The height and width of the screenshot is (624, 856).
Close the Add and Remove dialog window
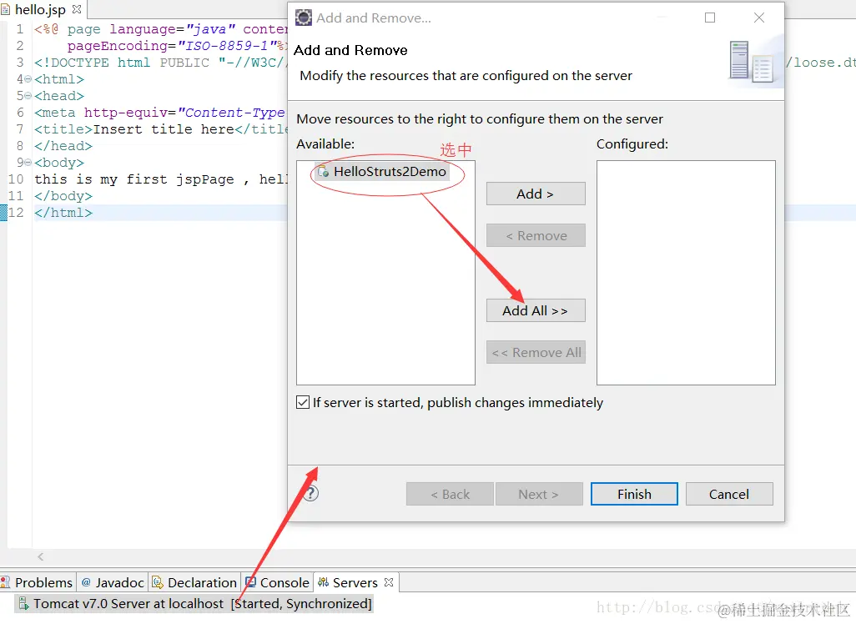tap(759, 18)
